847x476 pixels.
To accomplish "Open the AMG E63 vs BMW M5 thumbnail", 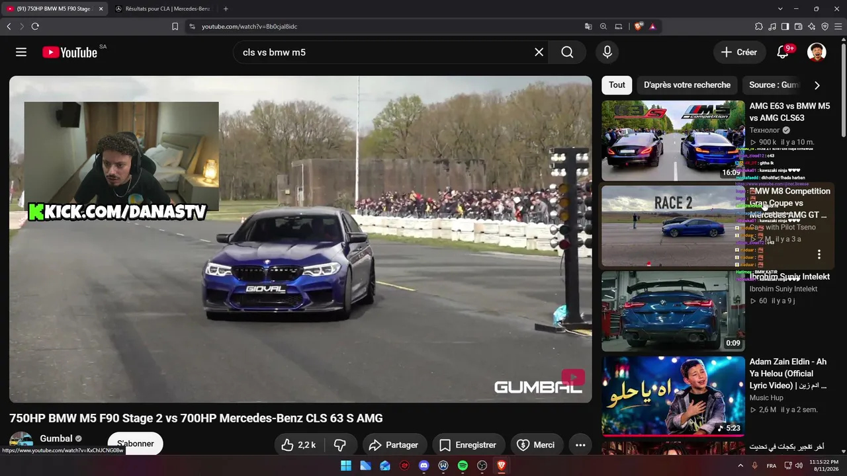I will click(x=673, y=141).
